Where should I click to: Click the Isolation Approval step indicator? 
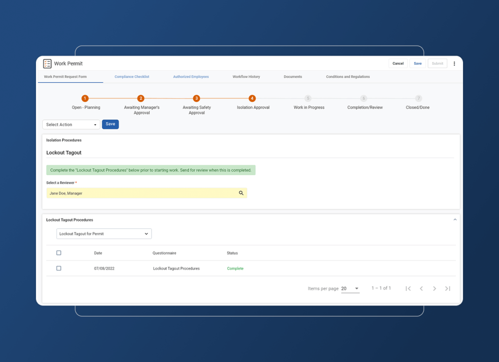pyautogui.click(x=252, y=98)
